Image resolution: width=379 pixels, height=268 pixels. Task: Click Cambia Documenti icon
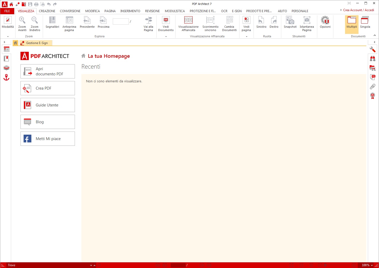[229, 20]
